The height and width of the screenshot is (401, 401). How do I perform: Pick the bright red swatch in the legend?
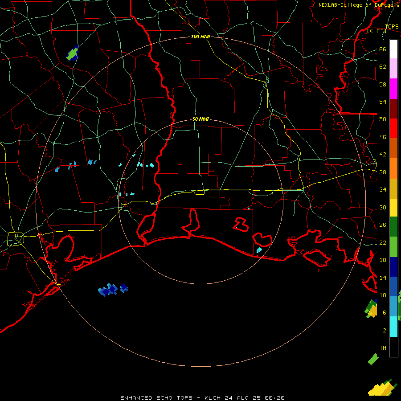[x=393, y=128]
